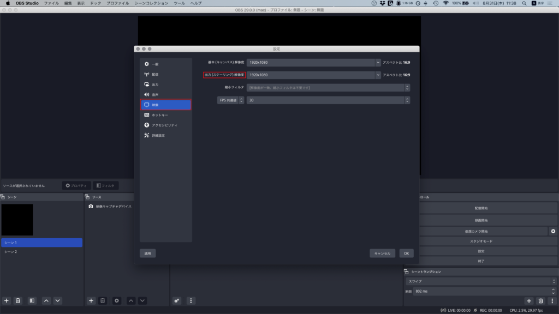Delete the scene transition with trash icon
This screenshot has width=559, height=314.
(x=540, y=300)
